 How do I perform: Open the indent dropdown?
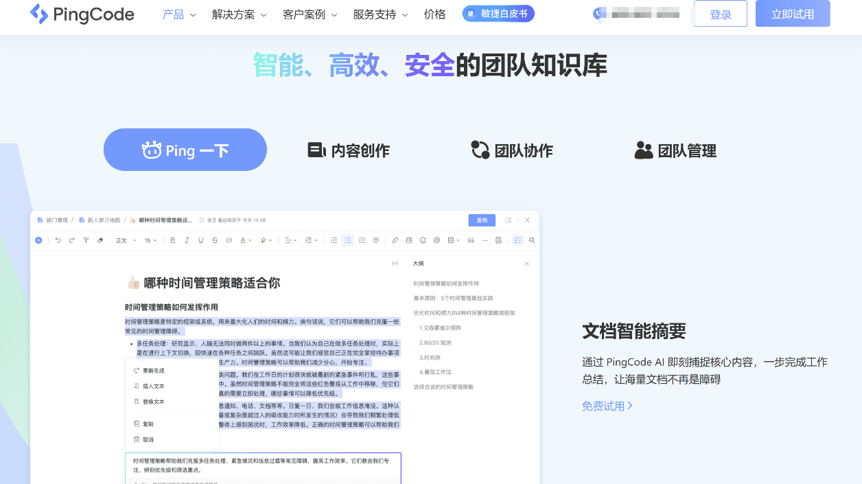tap(311, 240)
